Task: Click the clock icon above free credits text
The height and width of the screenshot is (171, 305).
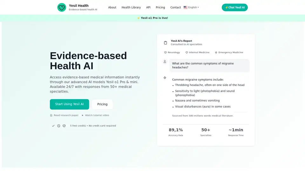Action: point(59,126)
